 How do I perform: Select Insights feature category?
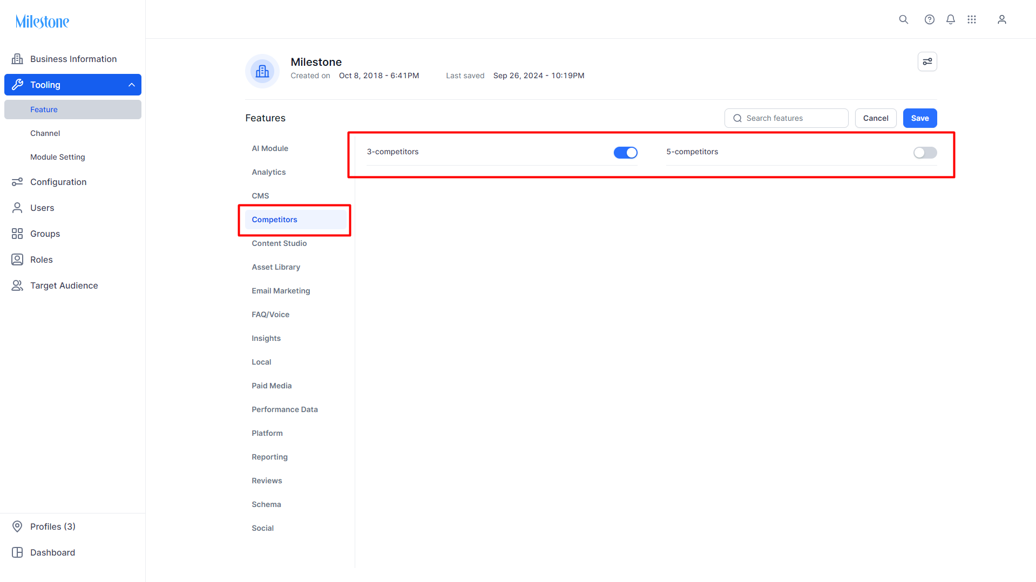[296, 338]
